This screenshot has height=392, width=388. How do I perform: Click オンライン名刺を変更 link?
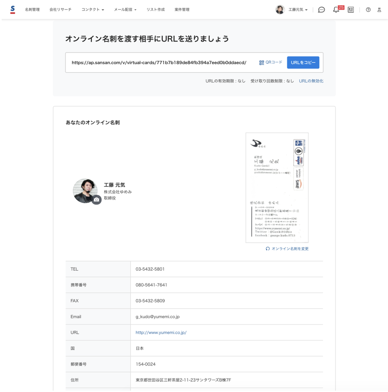(287, 249)
